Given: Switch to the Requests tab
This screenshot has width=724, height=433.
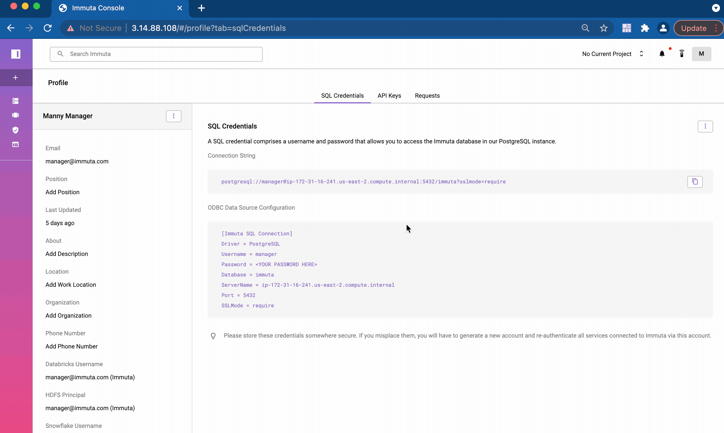Looking at the screenshot, I should [x=427, y=96].
